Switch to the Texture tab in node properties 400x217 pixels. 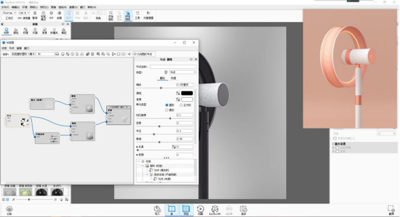point(173,78)
